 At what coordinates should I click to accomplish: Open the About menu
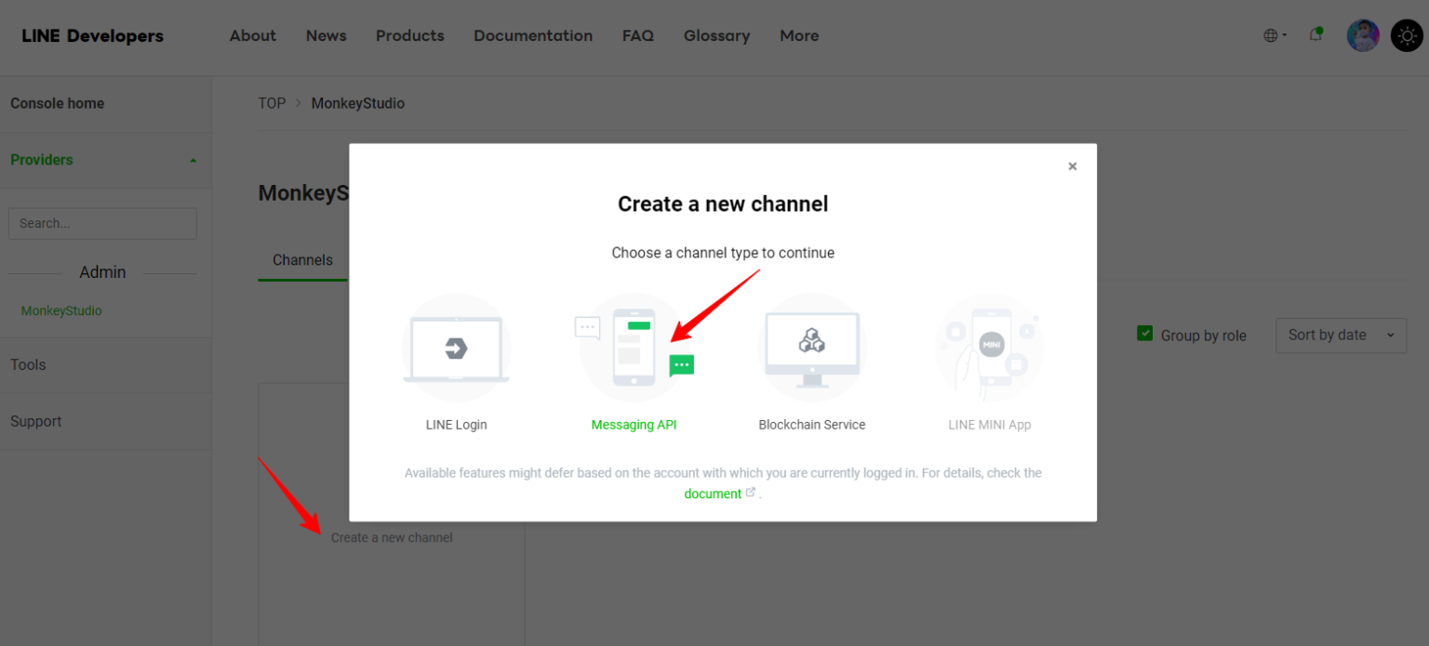(253, 35)
